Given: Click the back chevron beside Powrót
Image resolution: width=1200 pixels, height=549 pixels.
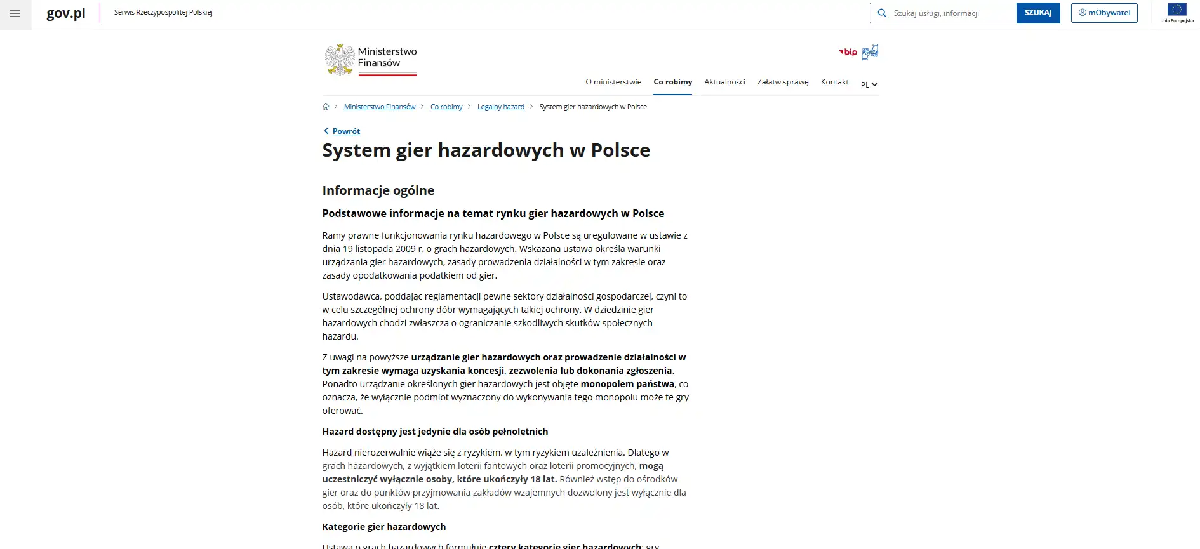Looking at the screenshot, I should tap(326, 131).
